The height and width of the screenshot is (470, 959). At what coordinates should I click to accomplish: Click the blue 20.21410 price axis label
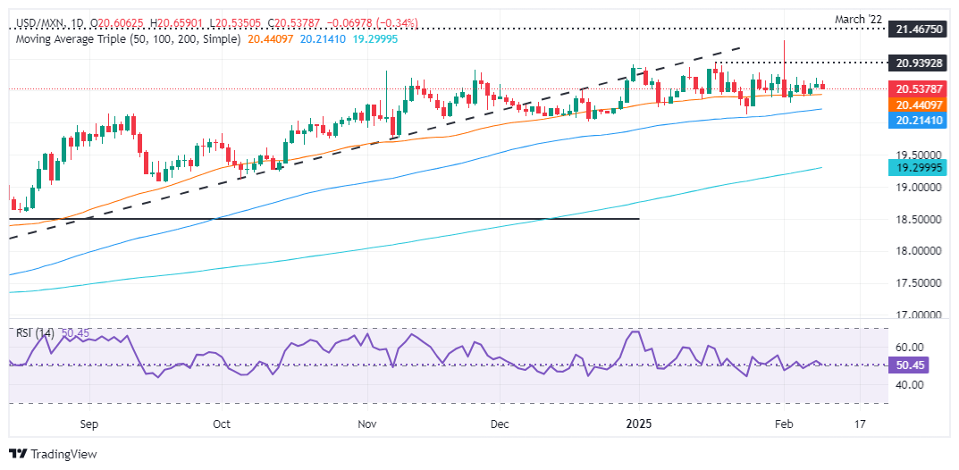coord(920,119)
